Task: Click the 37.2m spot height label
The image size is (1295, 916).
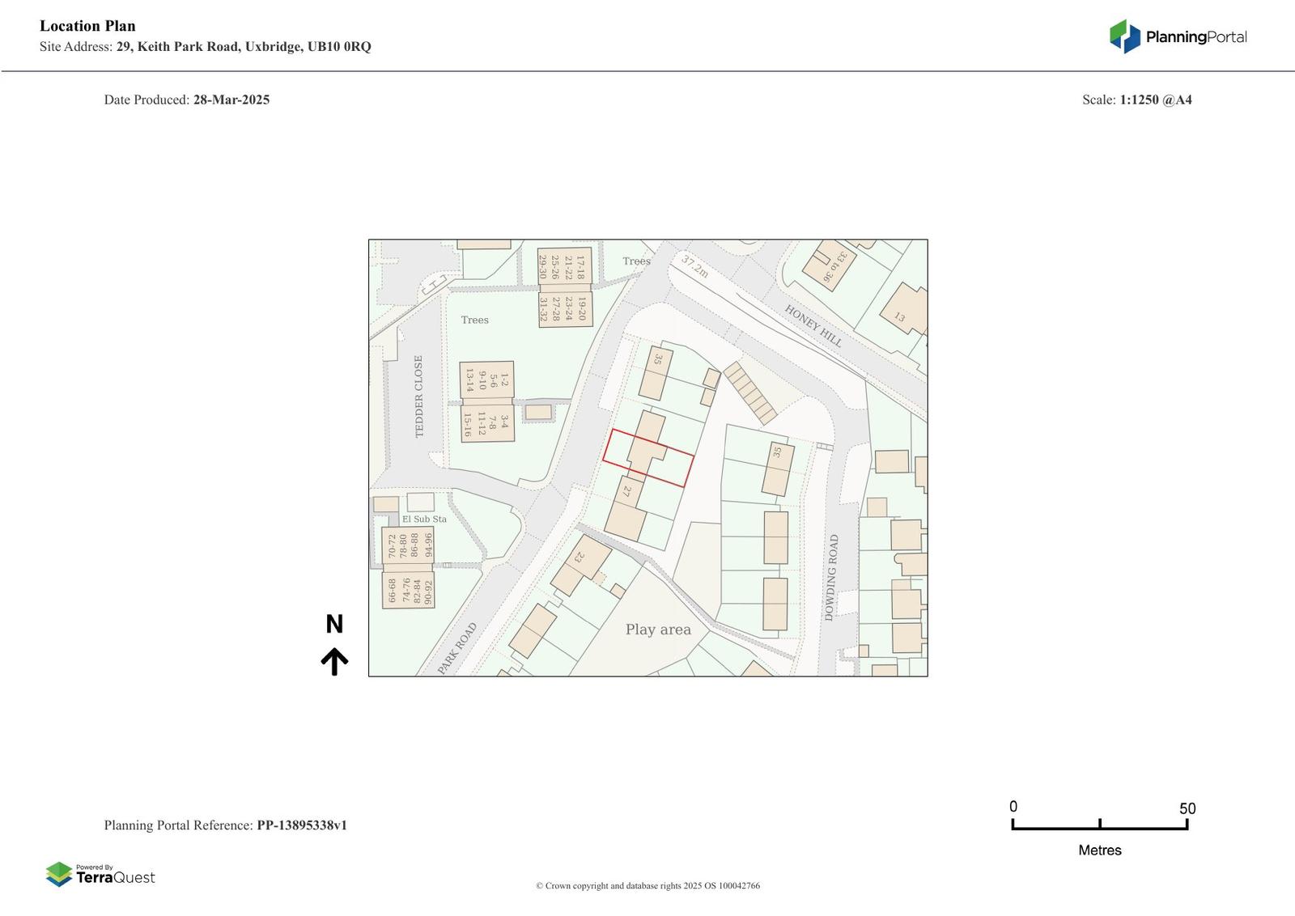Action: click(694, 266)
